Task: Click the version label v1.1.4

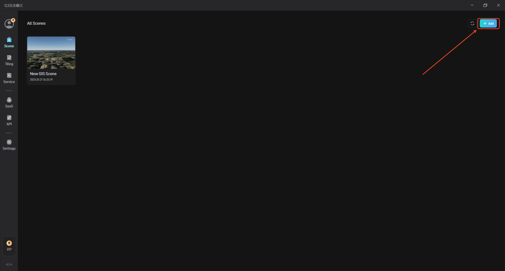Action: [9, 264]
